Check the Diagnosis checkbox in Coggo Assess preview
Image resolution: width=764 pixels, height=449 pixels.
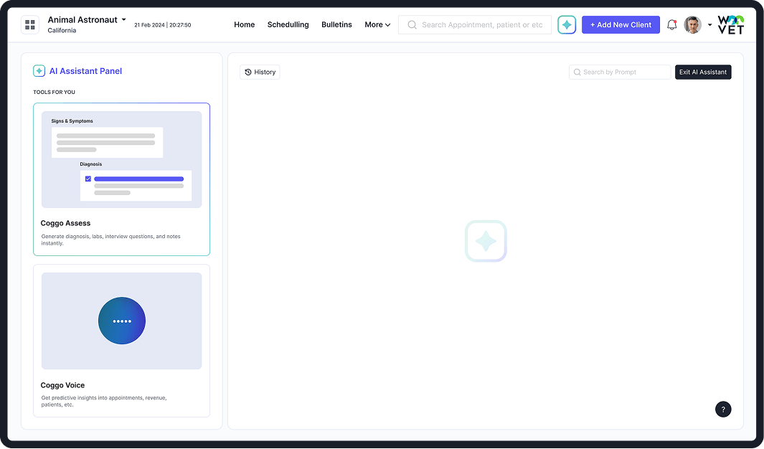[x=88, y=179]
